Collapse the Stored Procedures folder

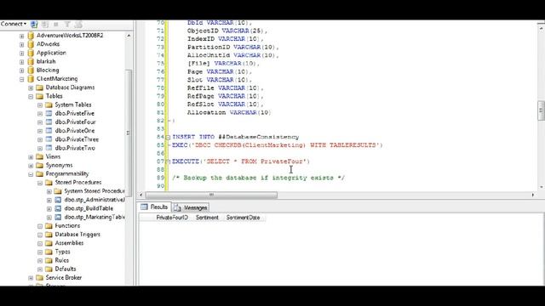point(40,183)
